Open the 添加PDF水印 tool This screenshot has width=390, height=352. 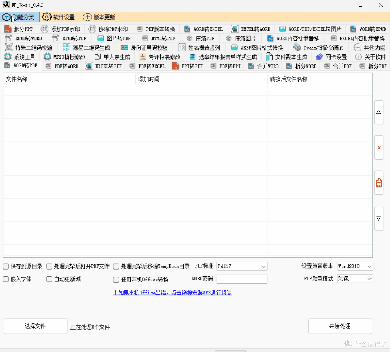[x=60, y=29]
